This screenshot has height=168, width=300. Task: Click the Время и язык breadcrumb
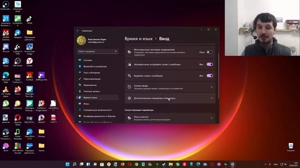pyautogui.click(x=139, y=39)
